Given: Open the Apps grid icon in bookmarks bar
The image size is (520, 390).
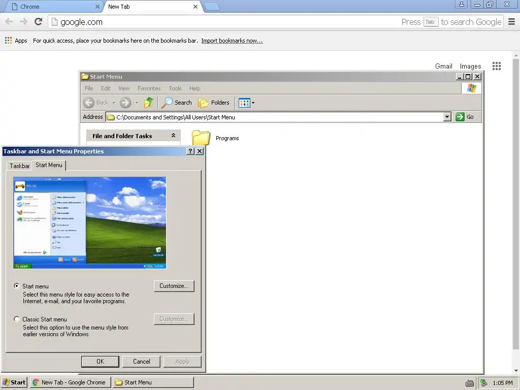Looking at the screenshot, I should 8,41.
